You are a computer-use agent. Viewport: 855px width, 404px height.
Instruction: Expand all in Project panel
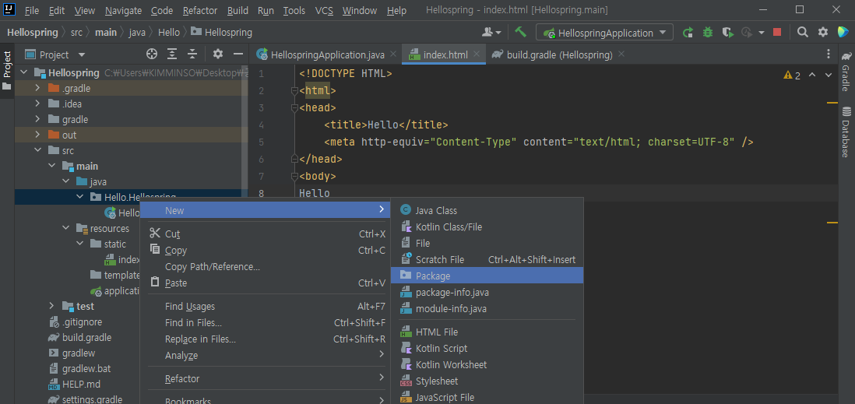point(172,54)
